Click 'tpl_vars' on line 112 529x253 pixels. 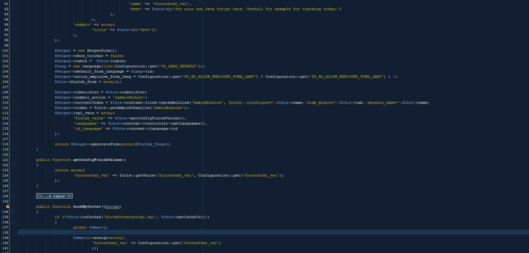pyautogui.click(x=84, y=113)
